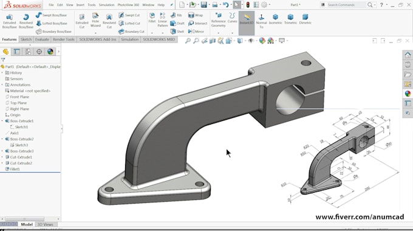Open the Hole Wizard tool

tap(95, 20)
